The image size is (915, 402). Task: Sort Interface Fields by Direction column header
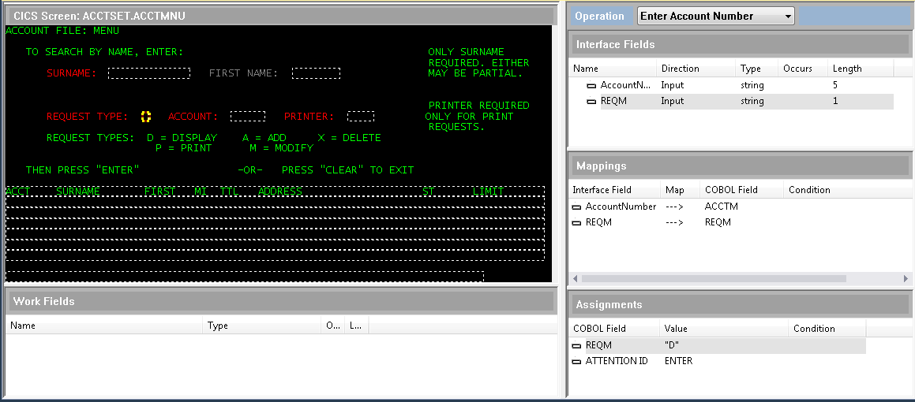(680, 69)
